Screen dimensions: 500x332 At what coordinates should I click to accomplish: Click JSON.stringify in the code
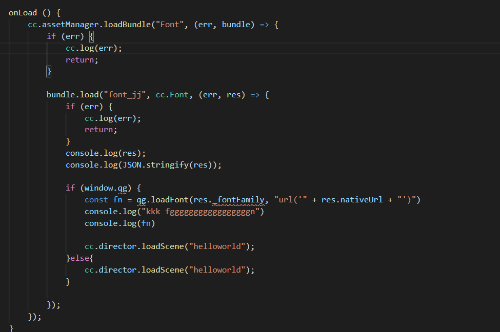coord(155,165)
